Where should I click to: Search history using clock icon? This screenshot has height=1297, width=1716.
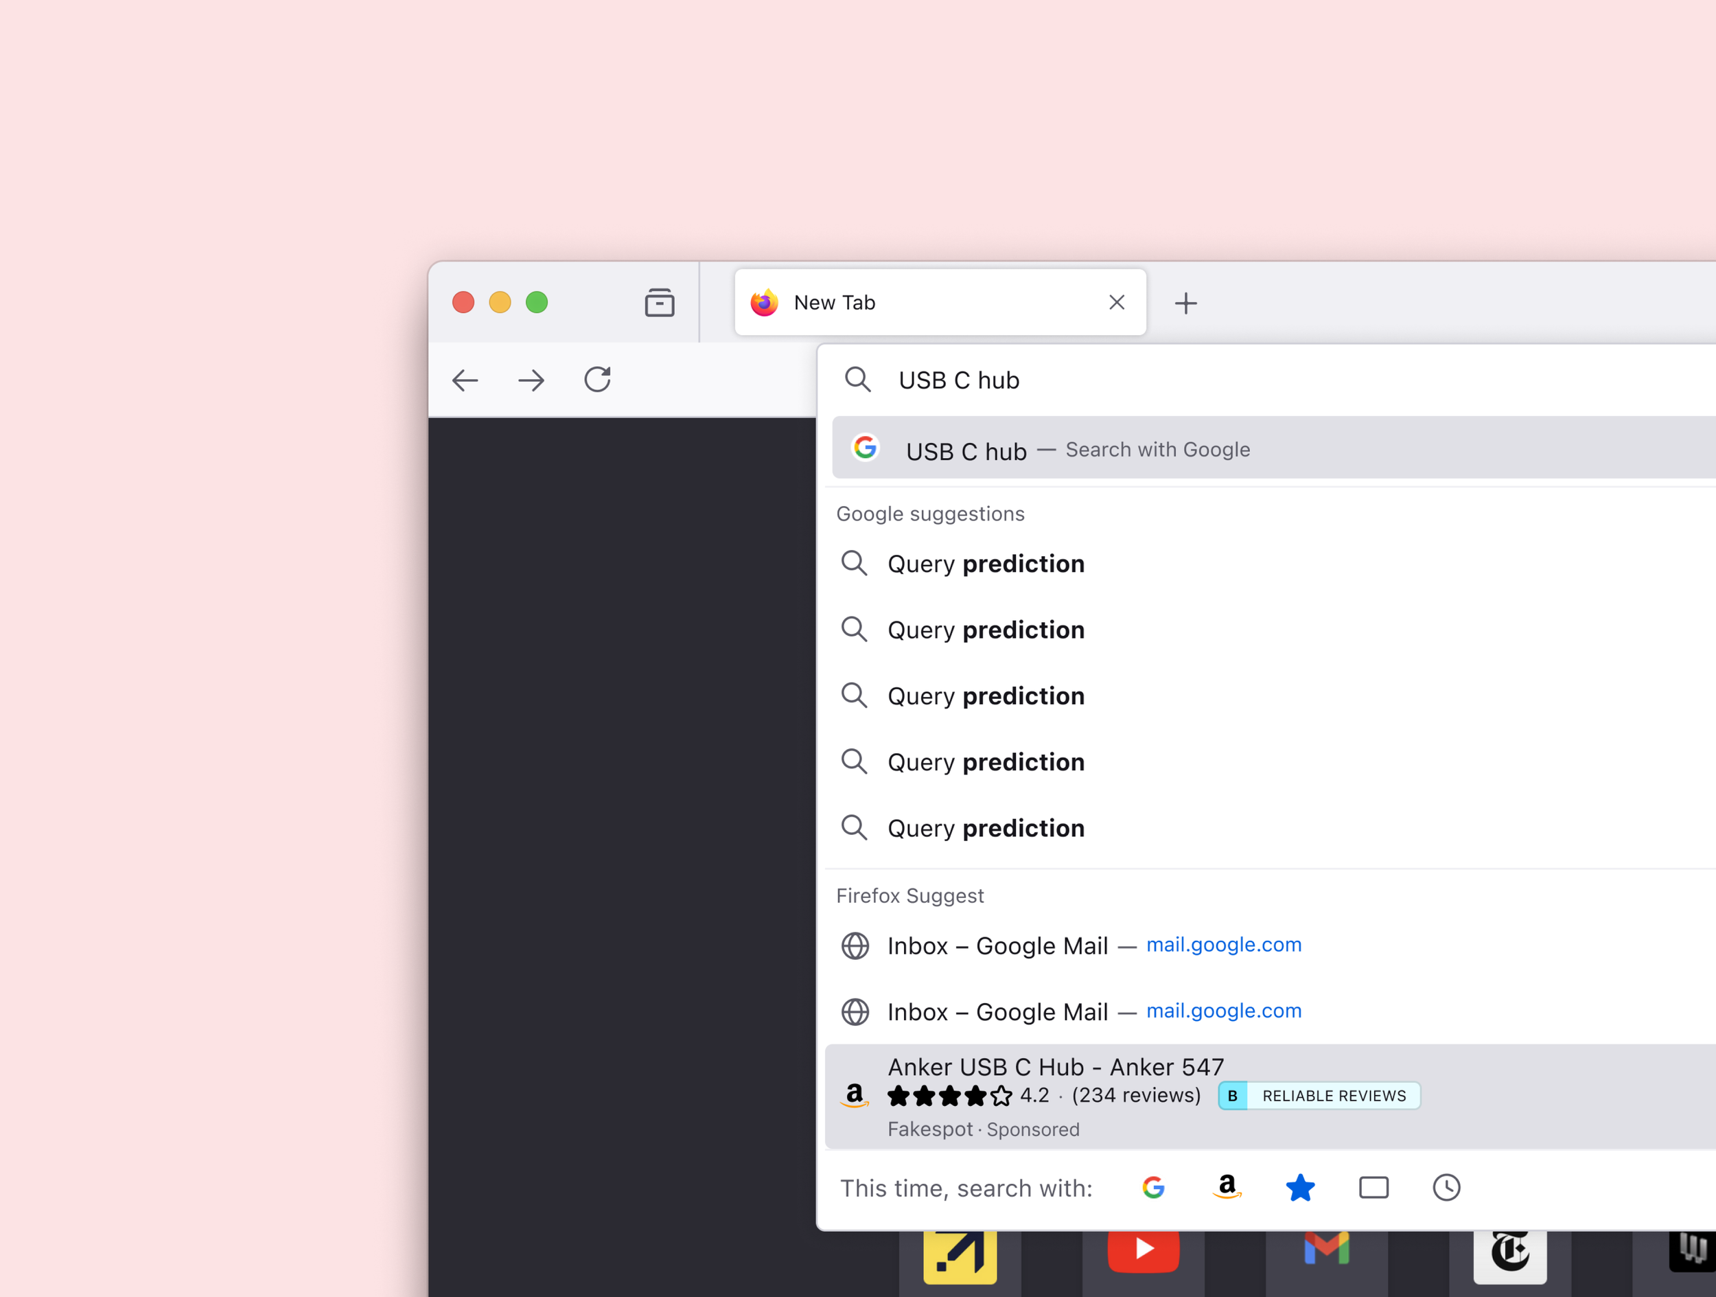1446,1186
